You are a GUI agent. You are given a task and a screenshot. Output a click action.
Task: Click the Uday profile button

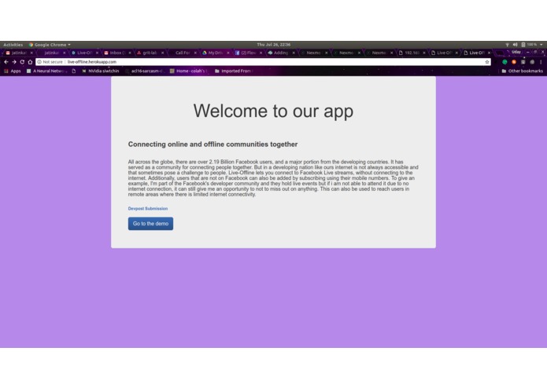click(516, 52)
